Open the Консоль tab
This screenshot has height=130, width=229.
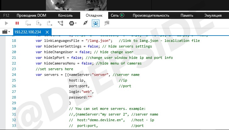click(65, 15)
